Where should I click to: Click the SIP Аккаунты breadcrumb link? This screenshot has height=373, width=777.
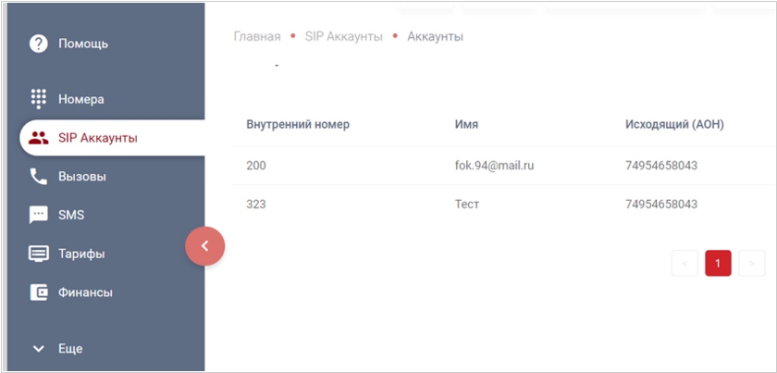tap(344, 36)
